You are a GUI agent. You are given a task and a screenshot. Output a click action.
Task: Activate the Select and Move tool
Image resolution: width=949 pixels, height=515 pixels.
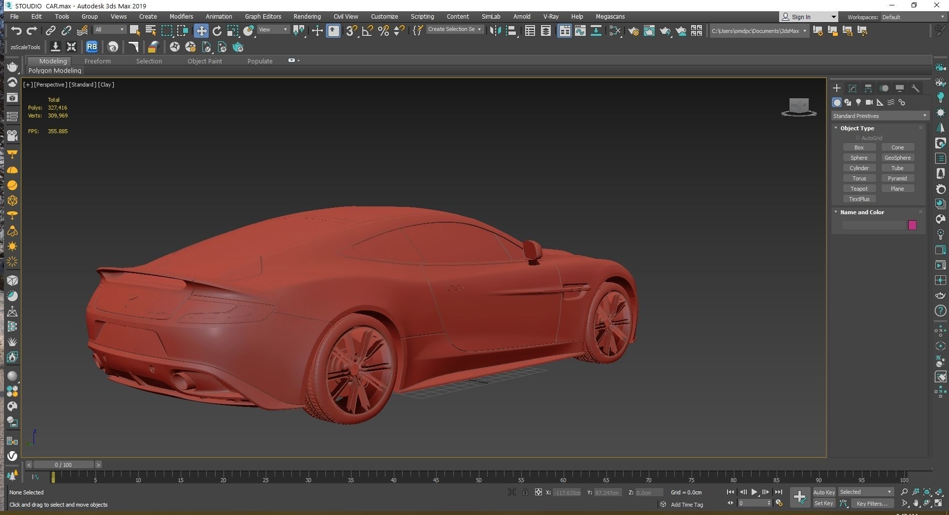tap(201, 30)
